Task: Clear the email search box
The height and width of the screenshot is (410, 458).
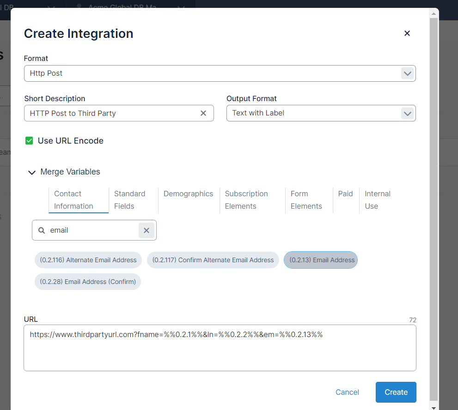Action: coord(147,230)
